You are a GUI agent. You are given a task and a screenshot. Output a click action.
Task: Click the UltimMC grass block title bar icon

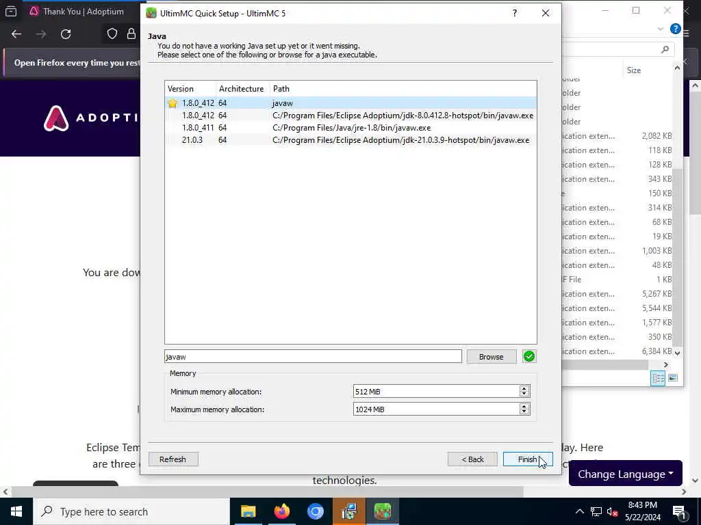tap(151, 13)
